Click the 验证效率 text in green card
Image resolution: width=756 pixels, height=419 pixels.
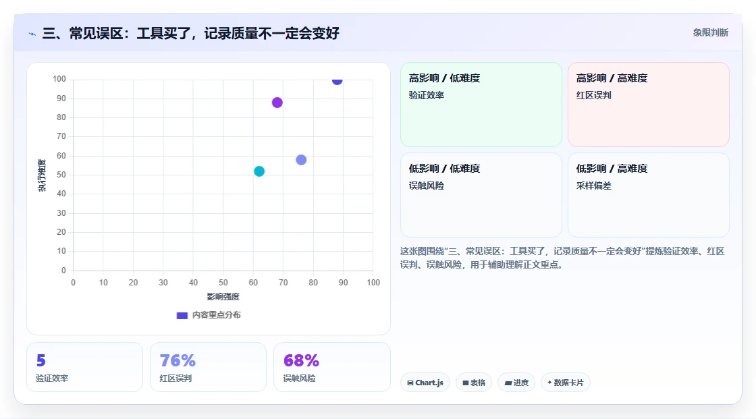click(x=426, y=95)
